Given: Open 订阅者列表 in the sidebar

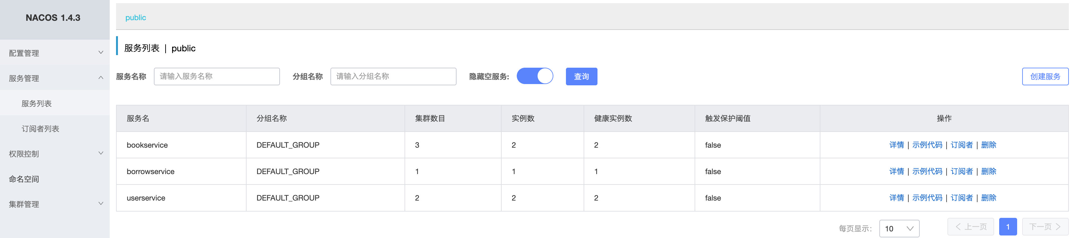Looking at the screenshot, I should pyautogui.click(x=40, y=129).
